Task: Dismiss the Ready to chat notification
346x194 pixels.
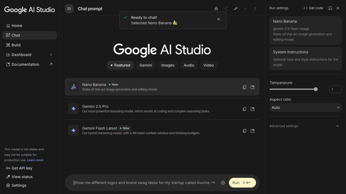Action: (x=219, y=19)
